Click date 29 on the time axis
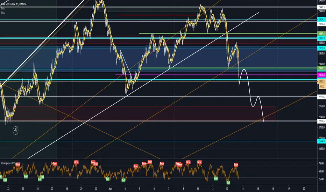326x192 pixels. click(x=81, y=189)
